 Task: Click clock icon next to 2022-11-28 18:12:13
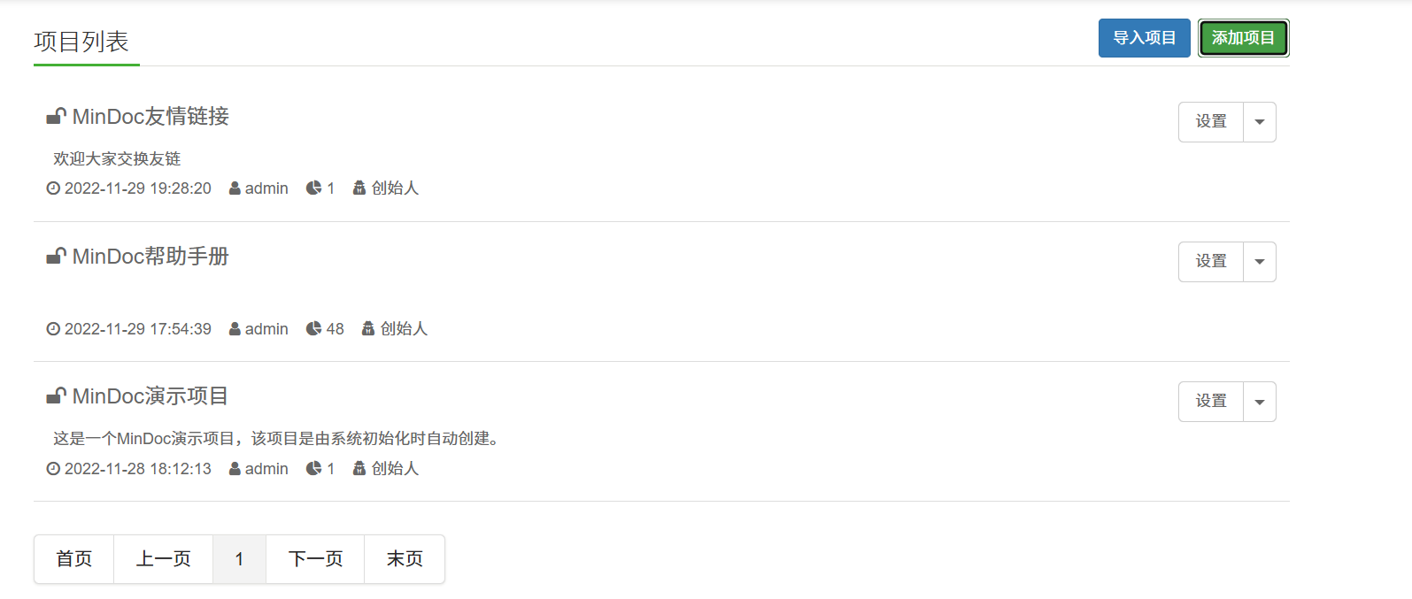point(53,469)
